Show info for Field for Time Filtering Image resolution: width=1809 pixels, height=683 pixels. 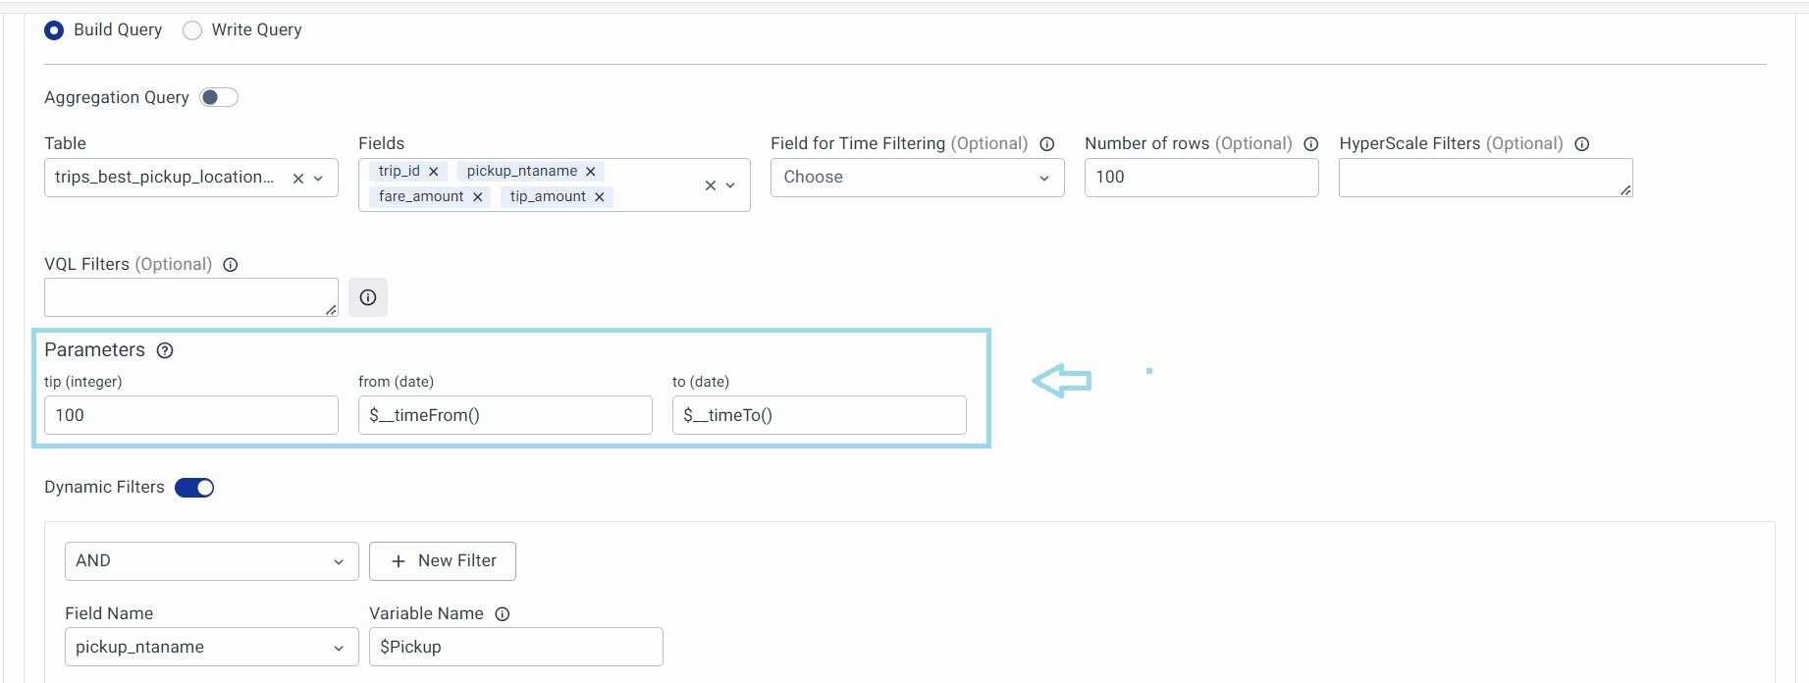[1047, 144]
